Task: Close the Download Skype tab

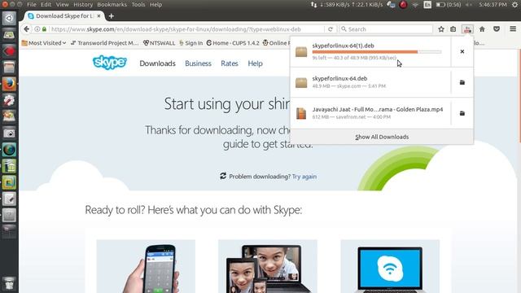Action: (x=99, y=16)
